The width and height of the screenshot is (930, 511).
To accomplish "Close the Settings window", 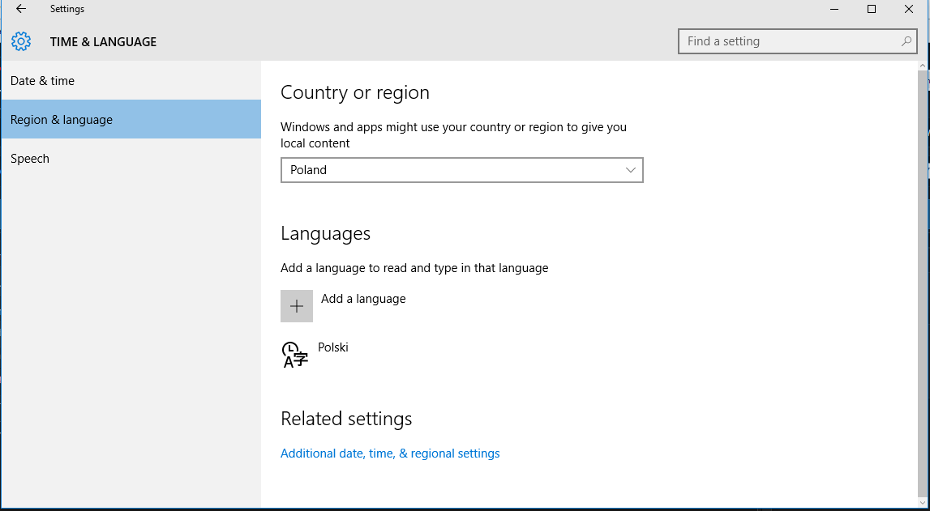I will [909, 9].
